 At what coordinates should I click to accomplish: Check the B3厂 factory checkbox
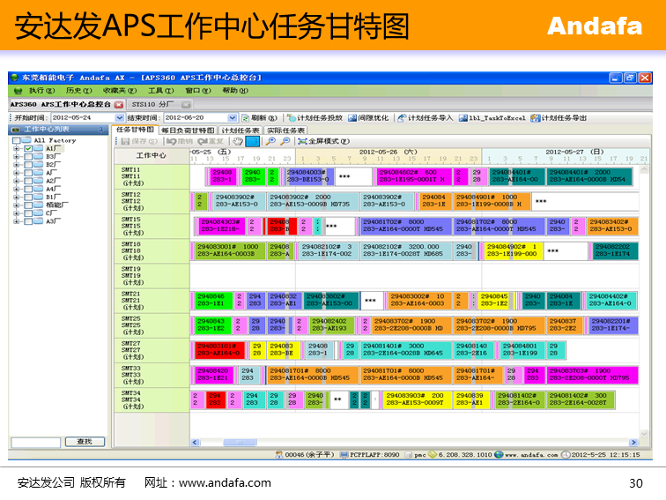pos(28,157)
